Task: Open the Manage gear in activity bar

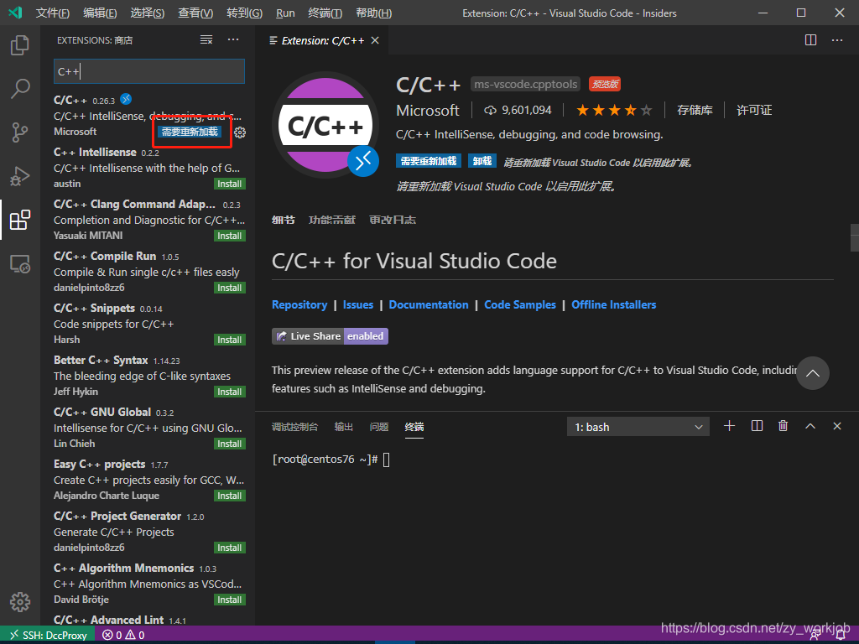Action: [x=20, y=602]
